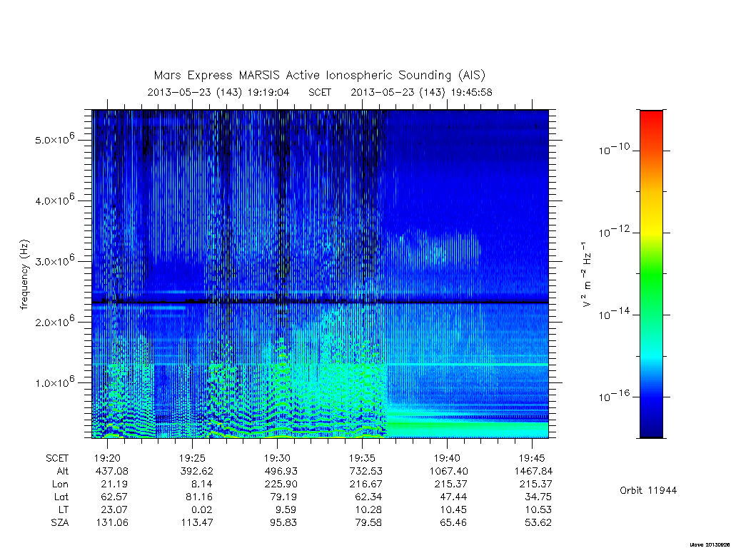Viewport: 731px width, 548px height.
Task: Click the latitude value 81.16
Action: coord(199,497)
